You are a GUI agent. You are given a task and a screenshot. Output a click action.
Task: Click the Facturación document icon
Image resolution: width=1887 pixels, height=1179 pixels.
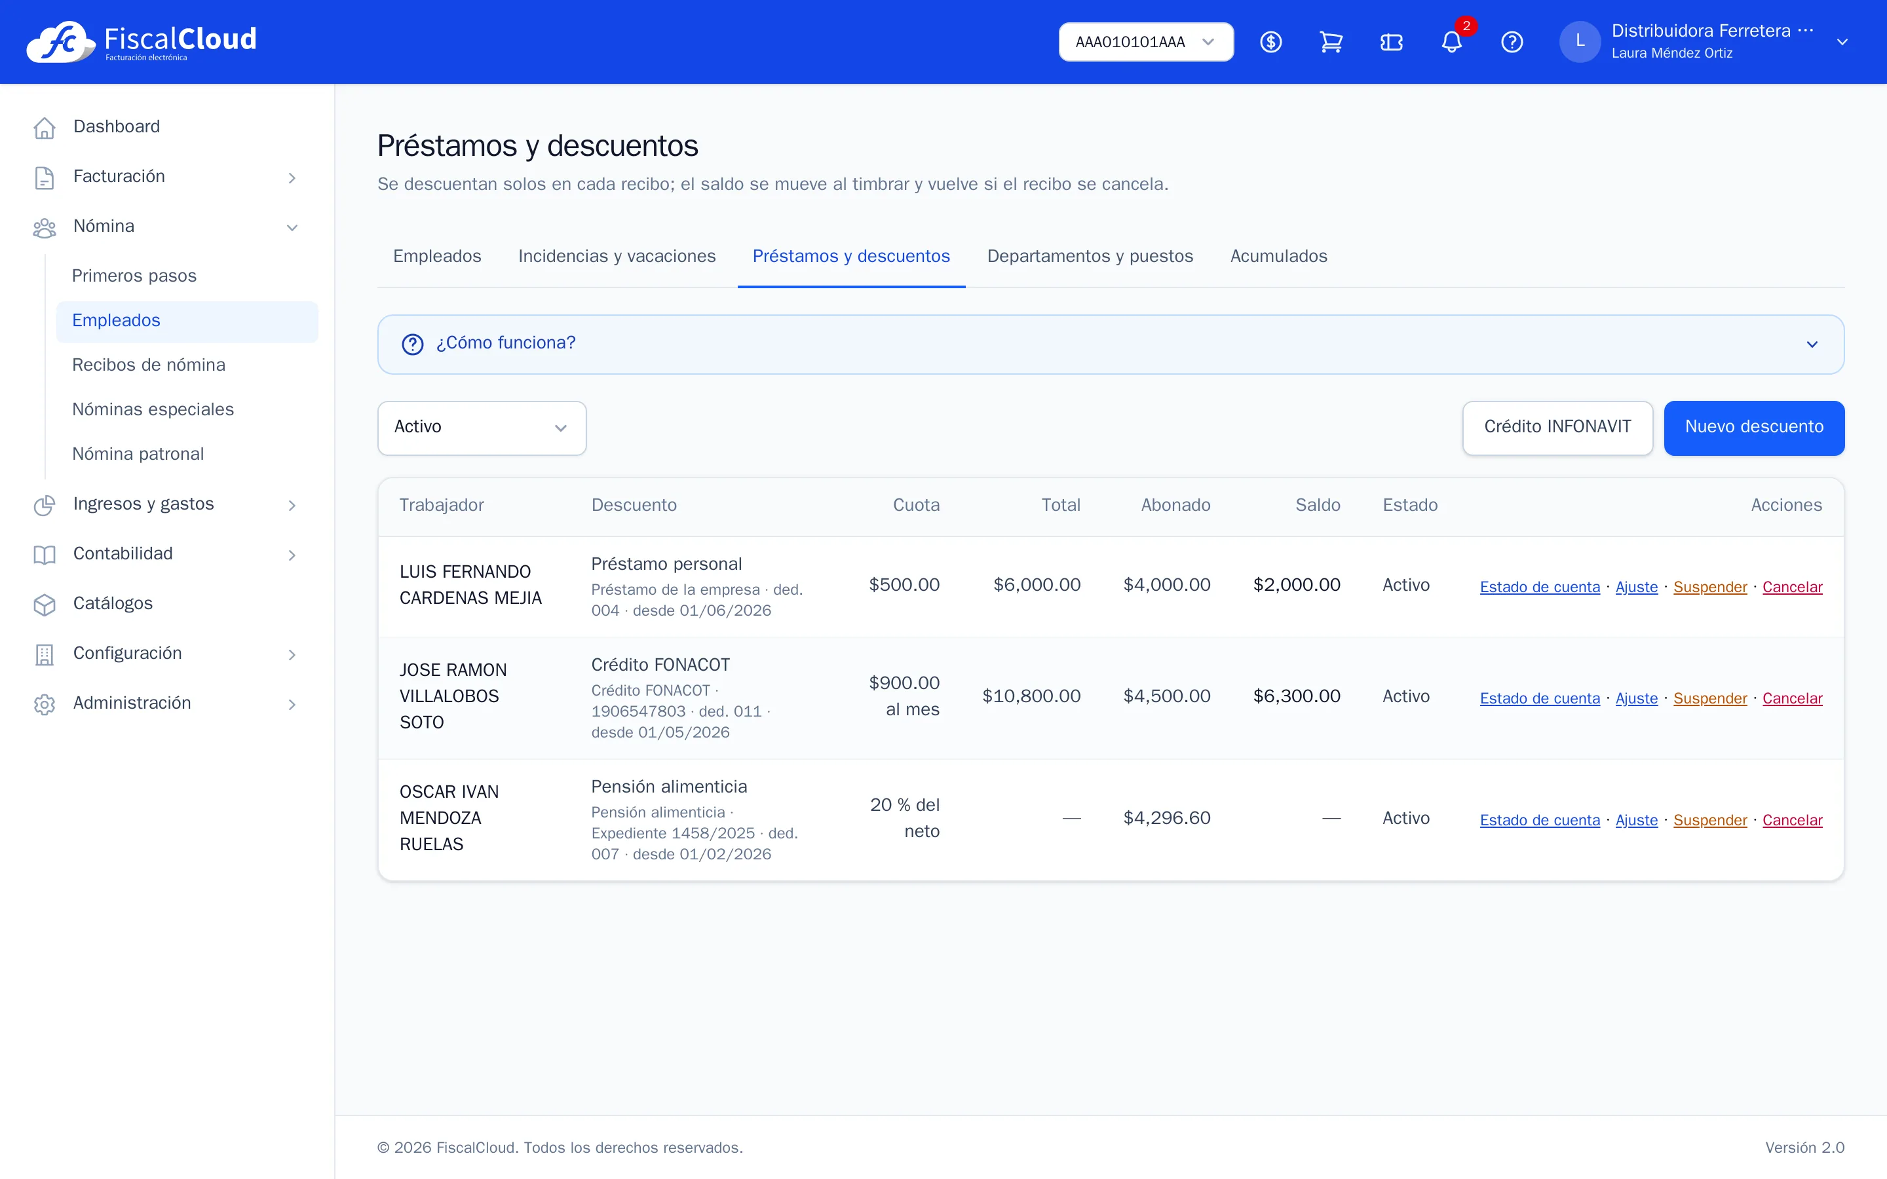click(45, 177)
